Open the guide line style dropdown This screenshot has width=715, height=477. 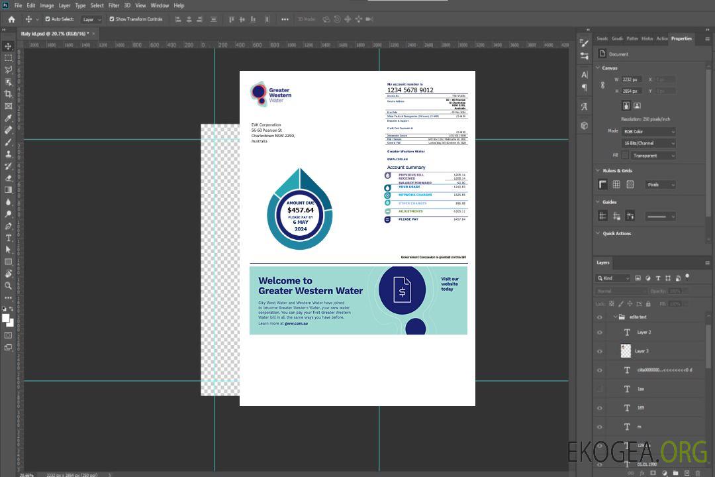click(x=661, y=217)
